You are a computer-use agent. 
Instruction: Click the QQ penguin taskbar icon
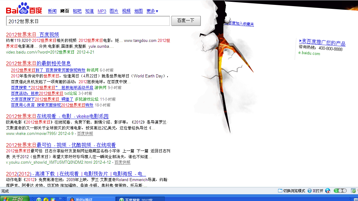point(72,199)
